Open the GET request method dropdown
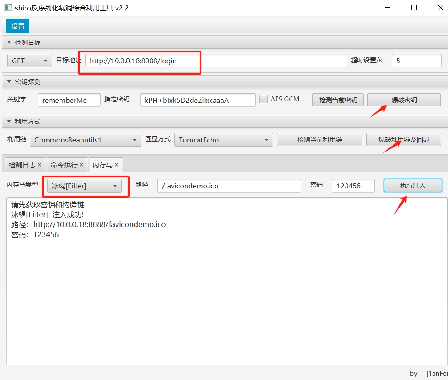Viewport: 448px width, 380px height. pos(30,61)
